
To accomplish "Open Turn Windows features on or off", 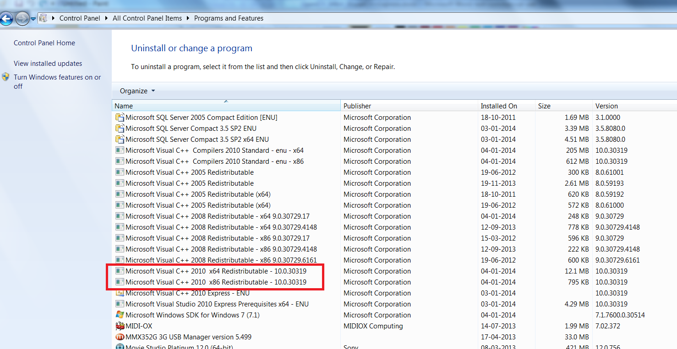I will tap(57, 82).
